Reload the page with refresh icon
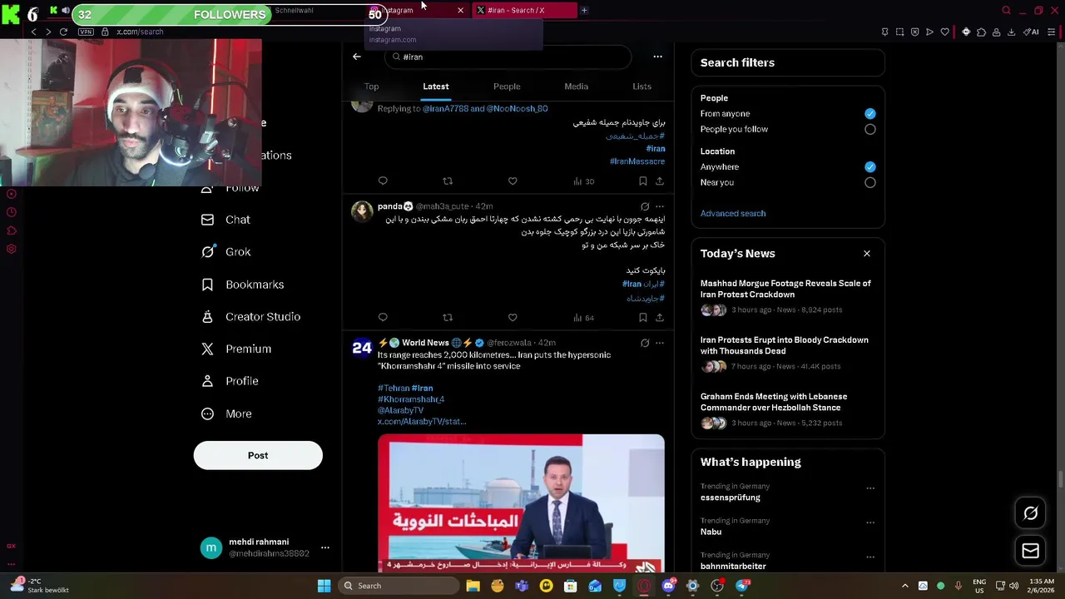The height and width of the screenshot is (599, 1065). tap(63, 32)
